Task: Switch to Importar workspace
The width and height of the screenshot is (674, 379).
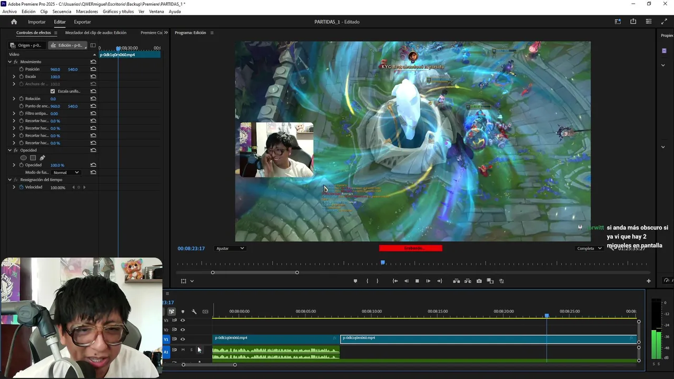Action: [37, 22]
